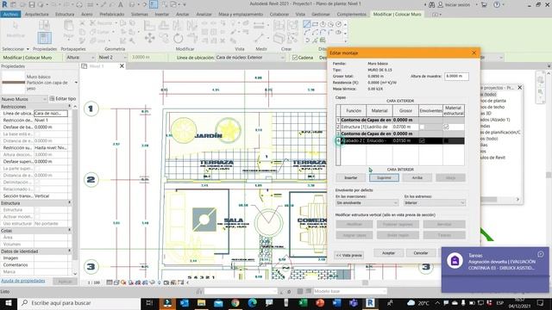552x310 pixels.
Task: Open Microsoft Teams from the taskbar
Action: tap(354, 303)
